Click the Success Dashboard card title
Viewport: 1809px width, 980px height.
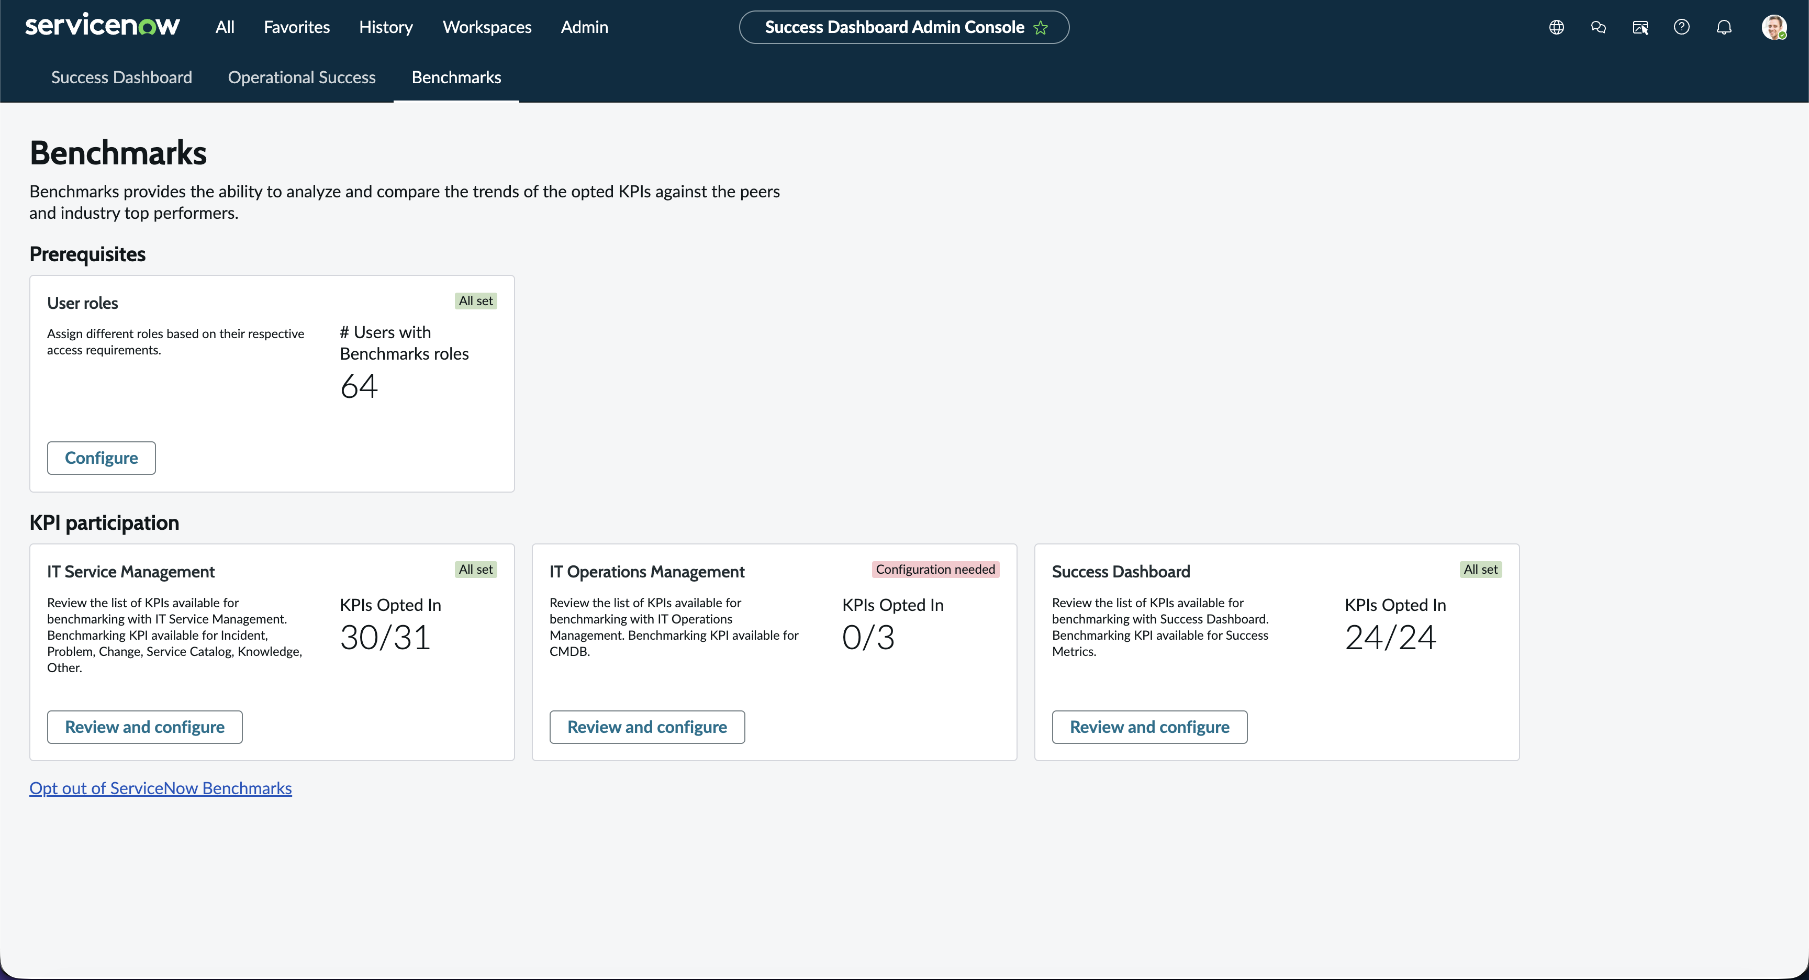[1121, 572]
